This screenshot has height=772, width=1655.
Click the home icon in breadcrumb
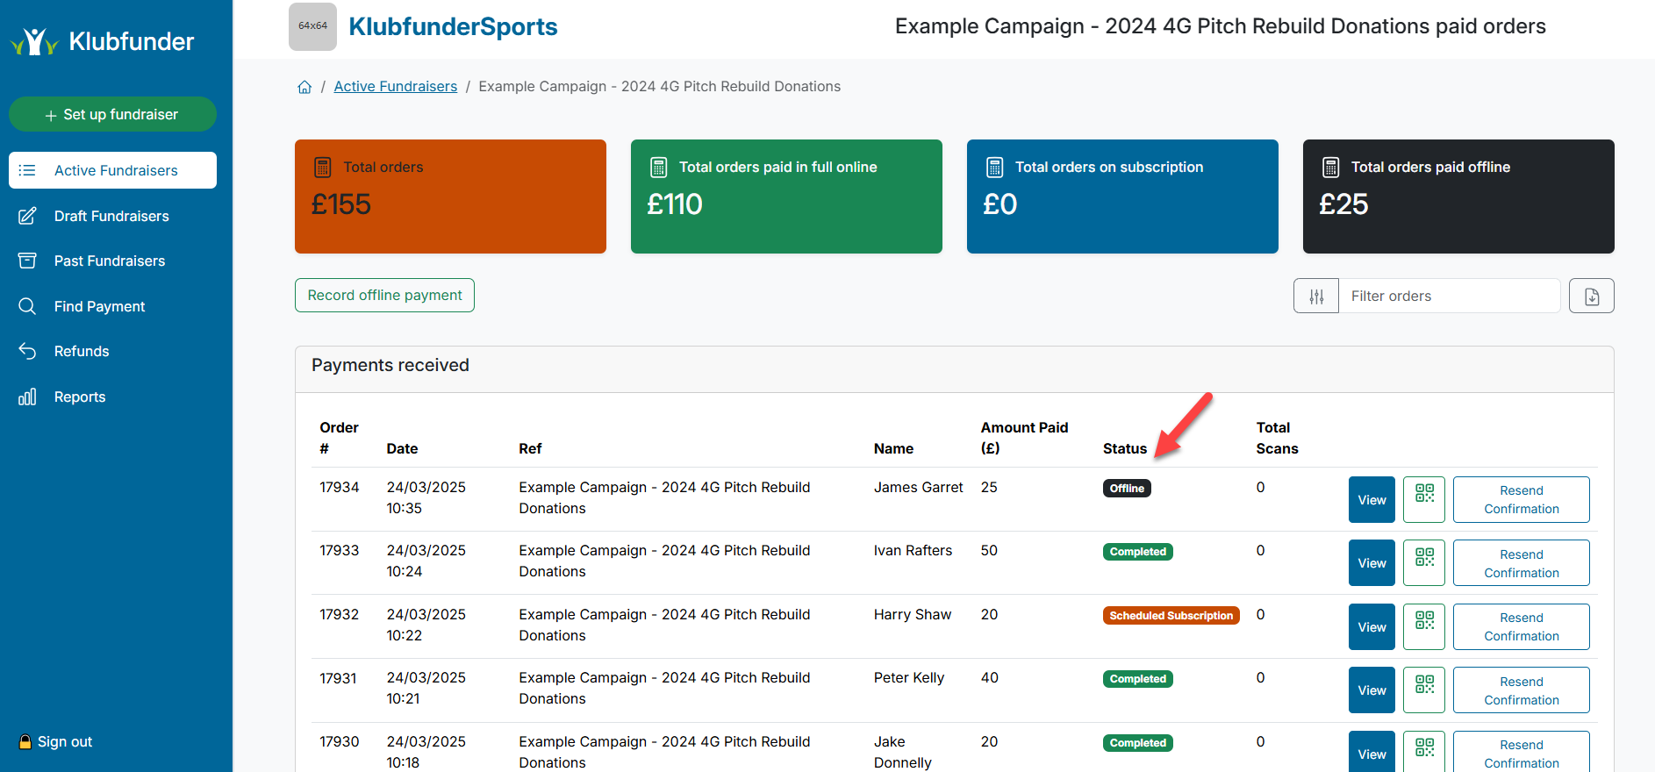[304, 87]
